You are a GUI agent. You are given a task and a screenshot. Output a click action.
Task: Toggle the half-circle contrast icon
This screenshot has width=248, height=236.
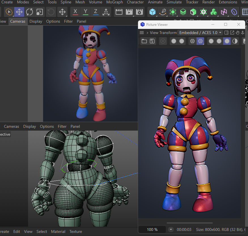235,41
